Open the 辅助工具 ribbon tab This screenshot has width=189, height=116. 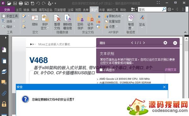click(112, 10)
